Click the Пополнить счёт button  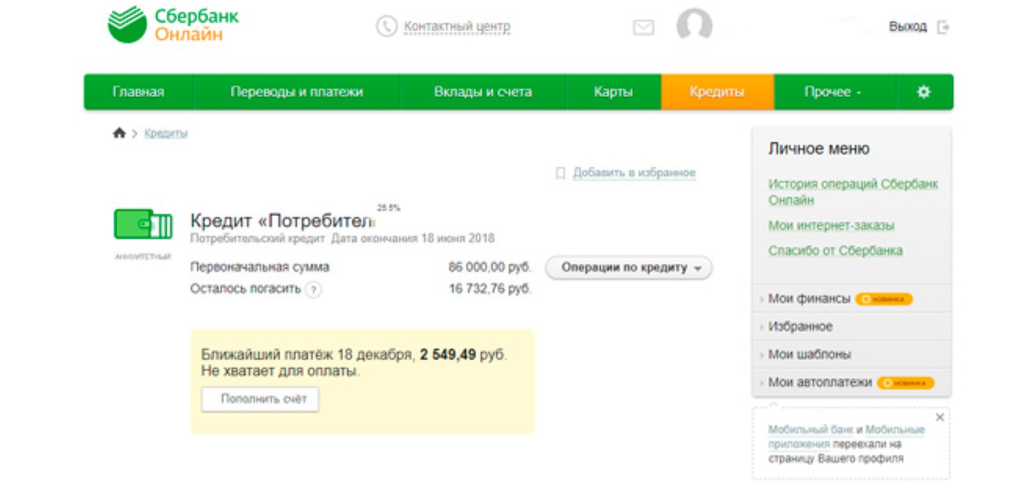pos(260,399)
